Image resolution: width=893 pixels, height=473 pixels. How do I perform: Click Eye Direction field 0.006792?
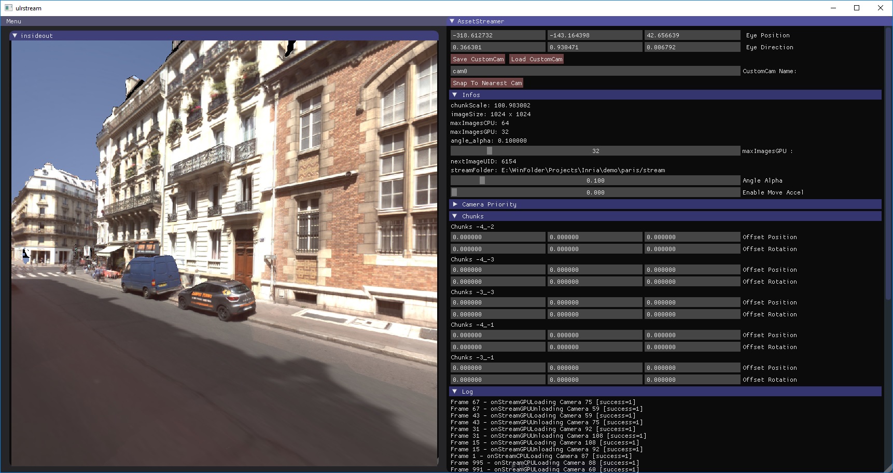[x=692, y=47]
